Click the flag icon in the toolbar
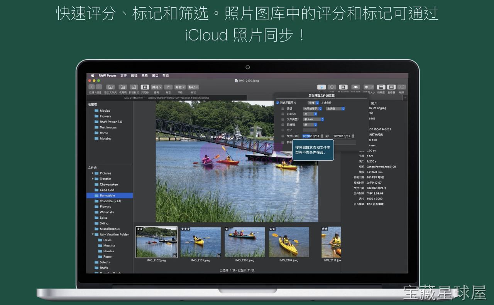This screenshot has width=494, height=305. click(168, 87)
